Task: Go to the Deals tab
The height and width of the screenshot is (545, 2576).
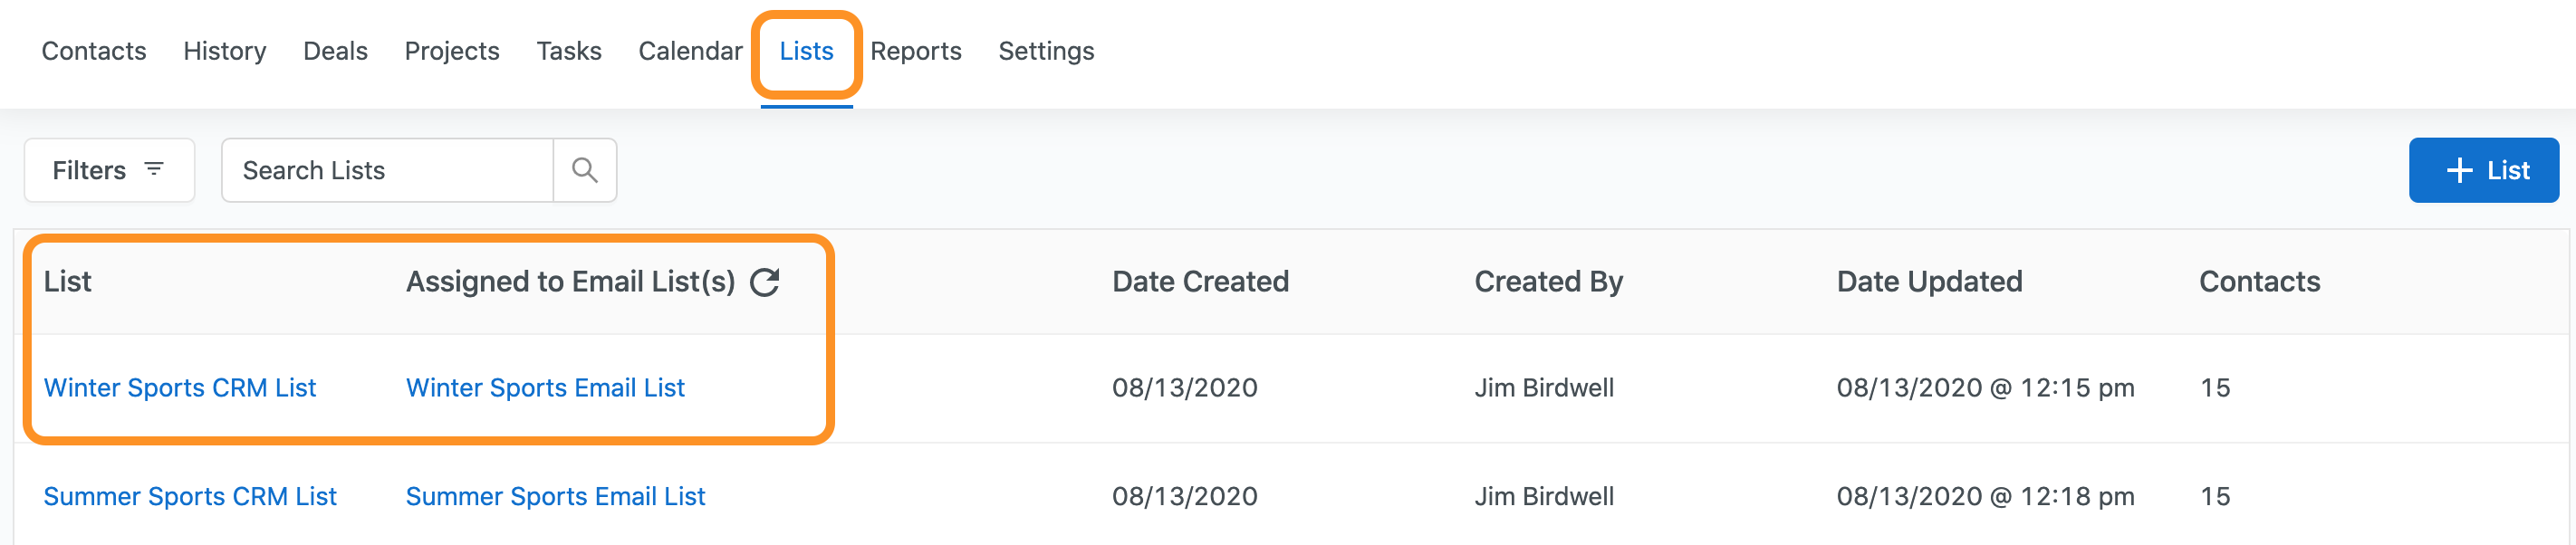Action: pyautogui.click(x=335, y=51)
